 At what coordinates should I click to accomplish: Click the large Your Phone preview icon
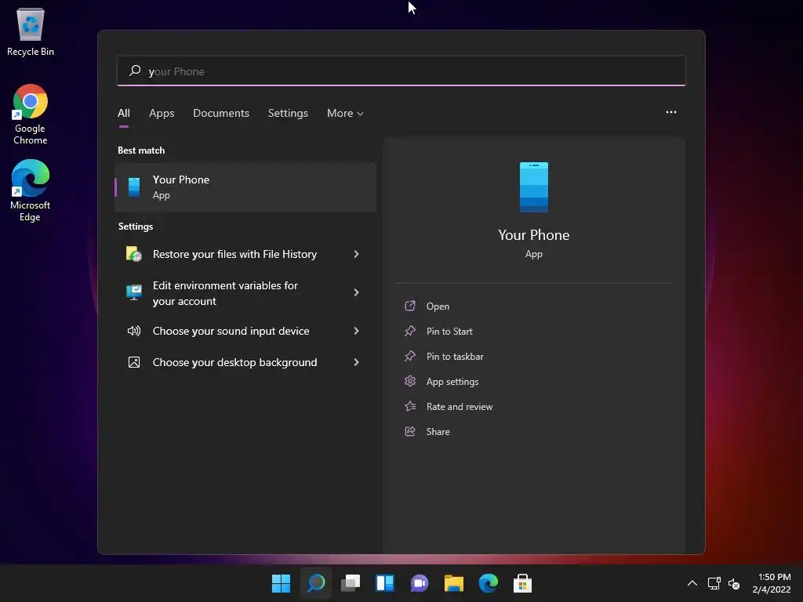(x=533, y=187)
